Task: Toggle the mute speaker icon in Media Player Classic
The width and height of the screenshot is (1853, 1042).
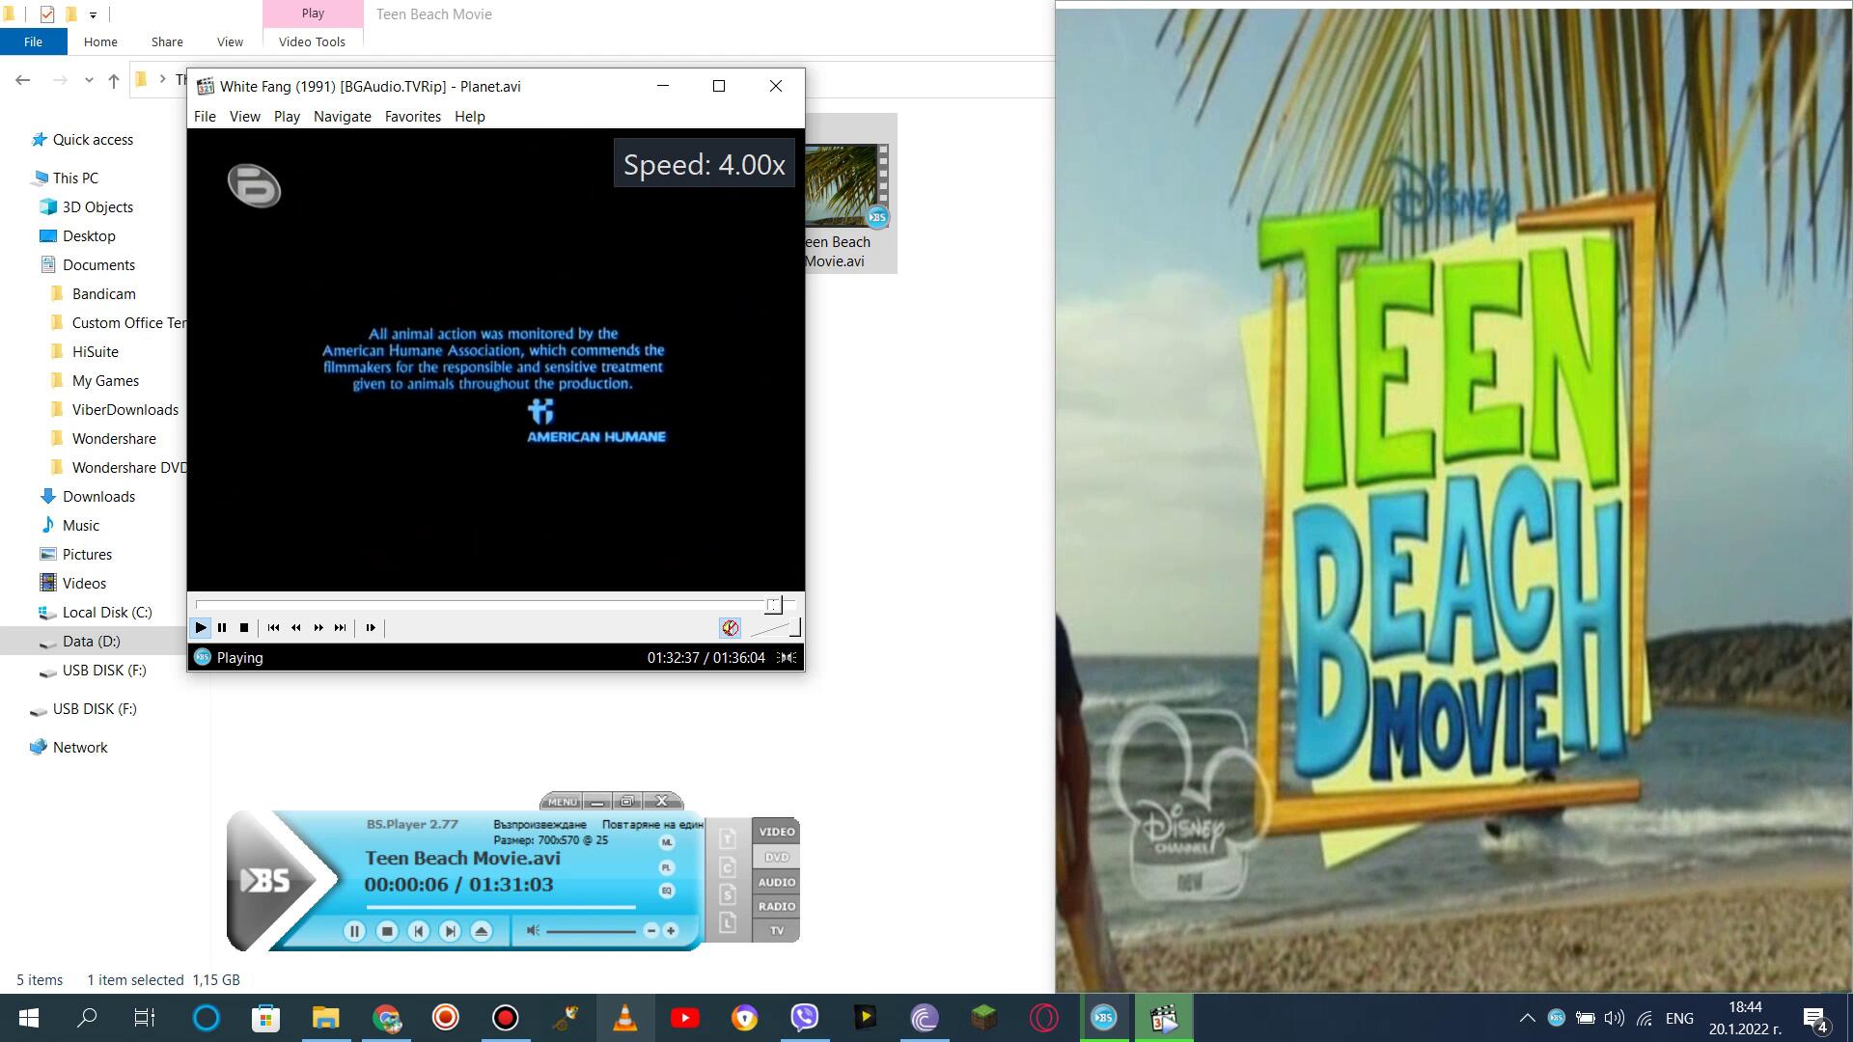Action: 730,628
